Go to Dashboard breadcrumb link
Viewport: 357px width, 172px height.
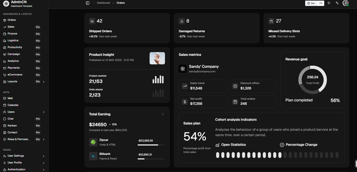[103, 3]
